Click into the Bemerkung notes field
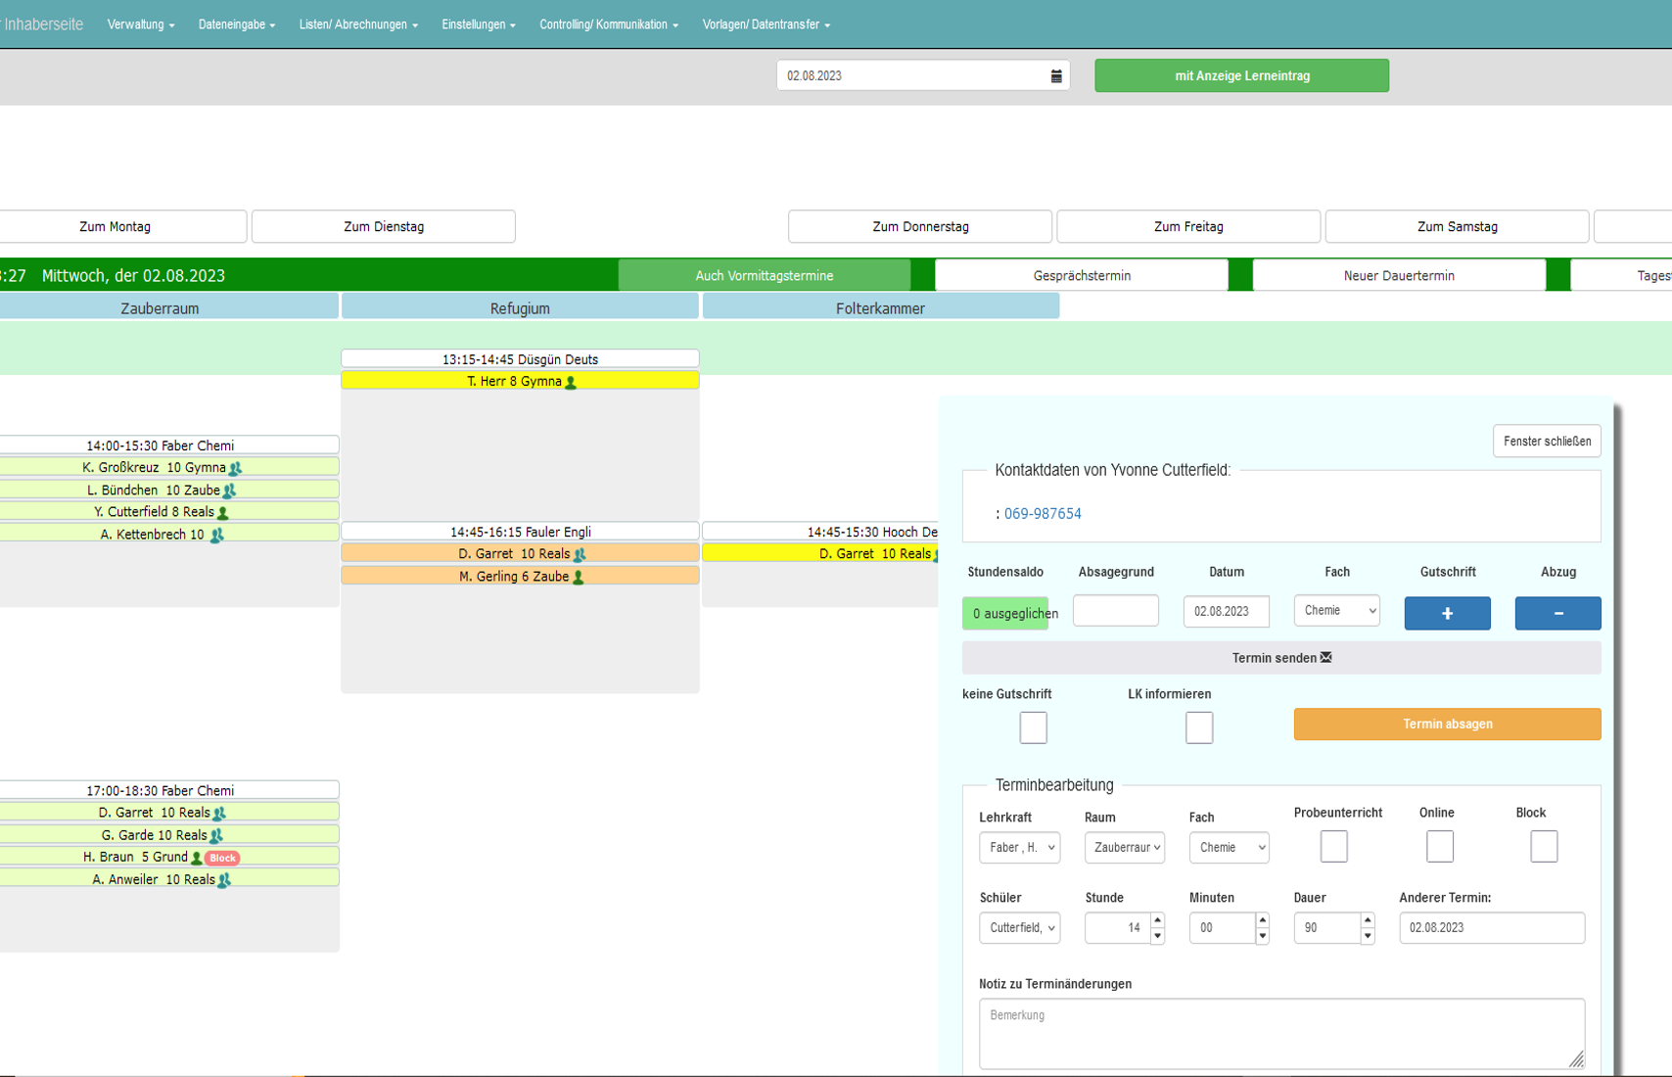Screen dimensions: 1672x1077 click(1280, 1033)
